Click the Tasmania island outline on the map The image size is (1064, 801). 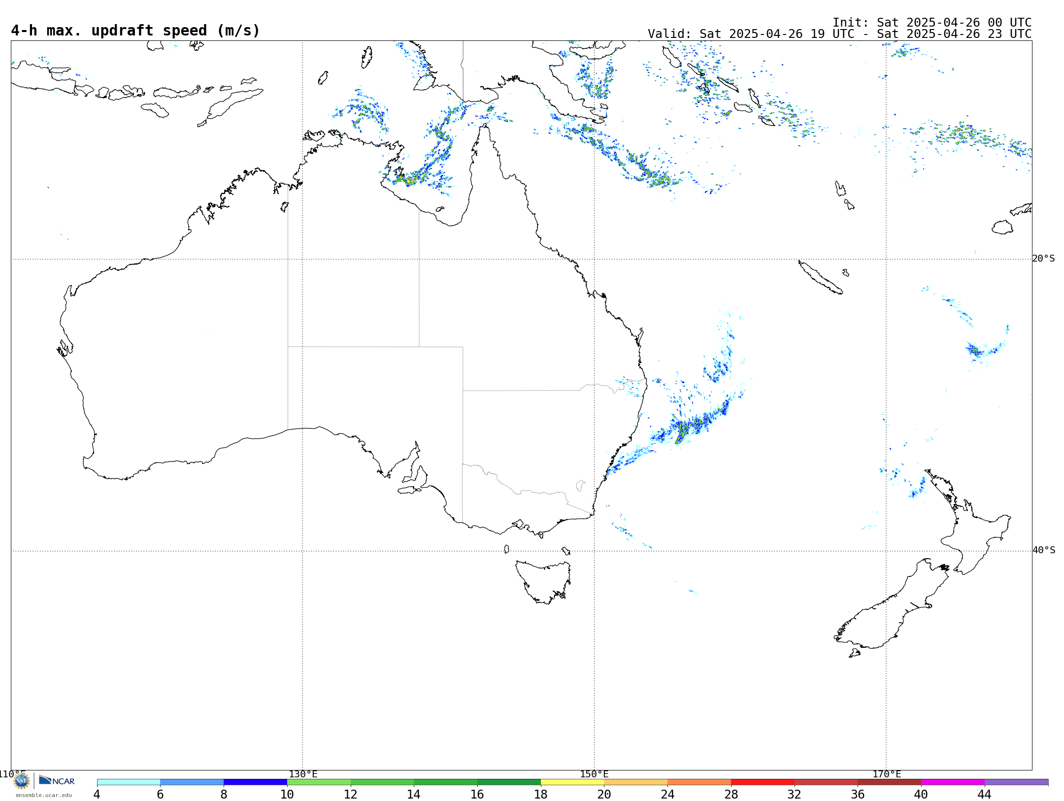coord(543,582)
